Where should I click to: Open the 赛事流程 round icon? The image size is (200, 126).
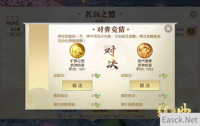(x=191, y=32)
